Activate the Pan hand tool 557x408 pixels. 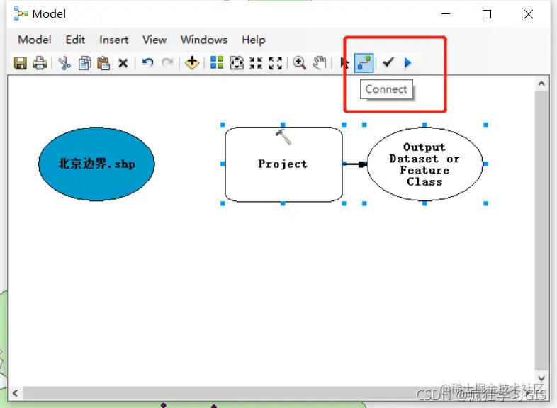click(x=320, y=63)
